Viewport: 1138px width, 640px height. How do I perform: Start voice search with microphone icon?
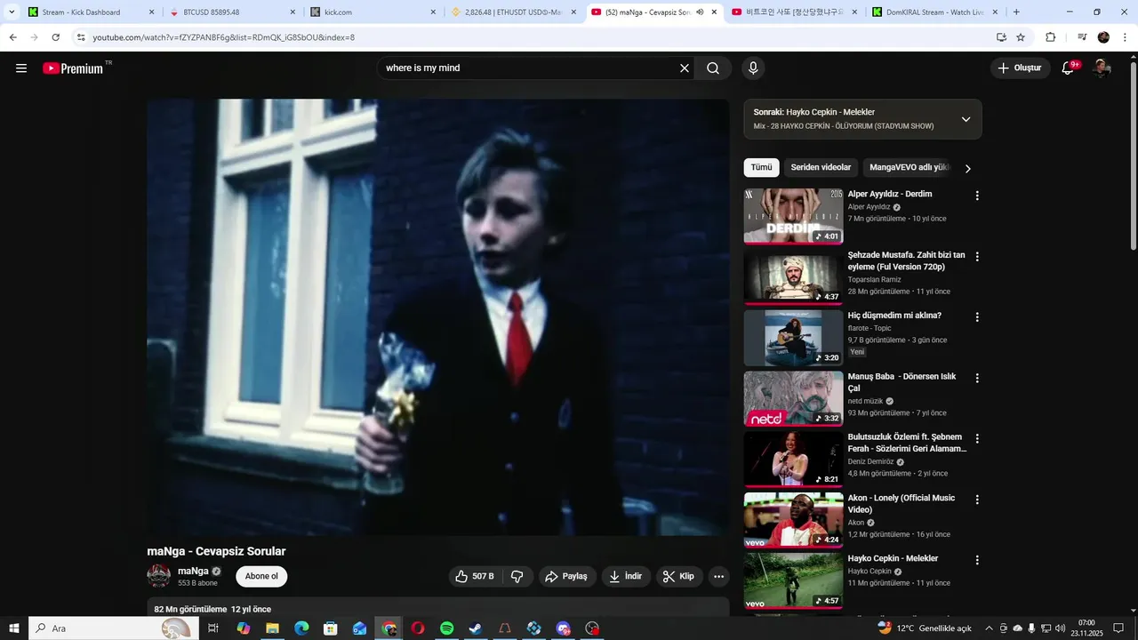tap(753, 68)
